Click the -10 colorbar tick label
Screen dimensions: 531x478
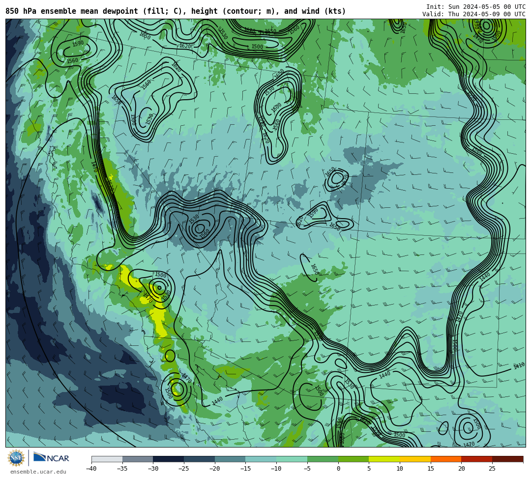(x=276, y=469)
